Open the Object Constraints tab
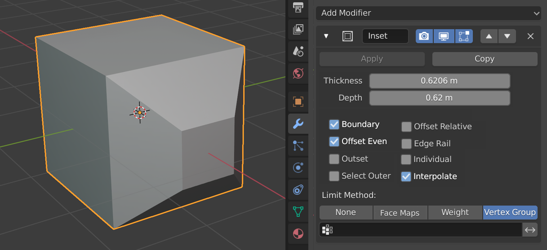 pos(298,189)
